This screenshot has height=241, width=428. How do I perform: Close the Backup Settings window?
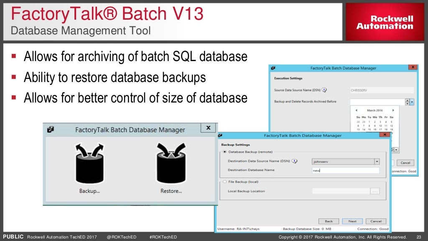tap(385, 134)
